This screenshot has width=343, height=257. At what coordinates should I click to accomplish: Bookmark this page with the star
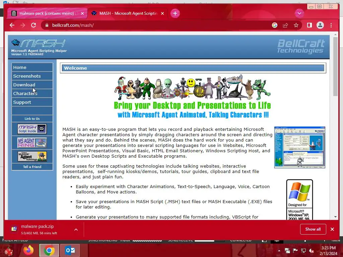(x=296, y=25)
